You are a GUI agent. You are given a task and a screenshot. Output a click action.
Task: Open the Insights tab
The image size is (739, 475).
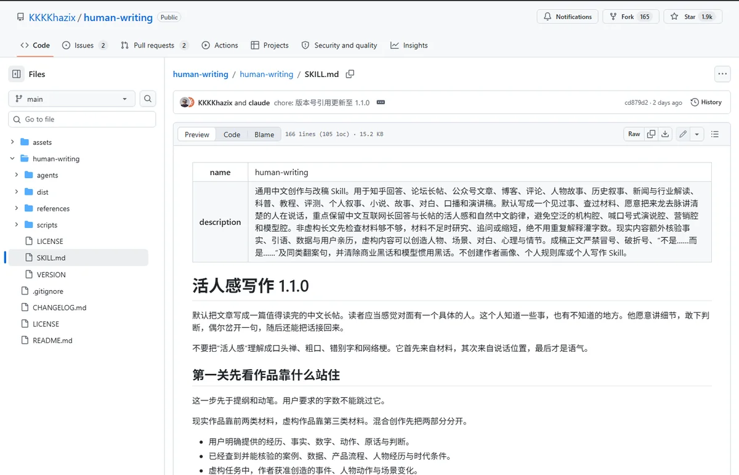point(409,45)
